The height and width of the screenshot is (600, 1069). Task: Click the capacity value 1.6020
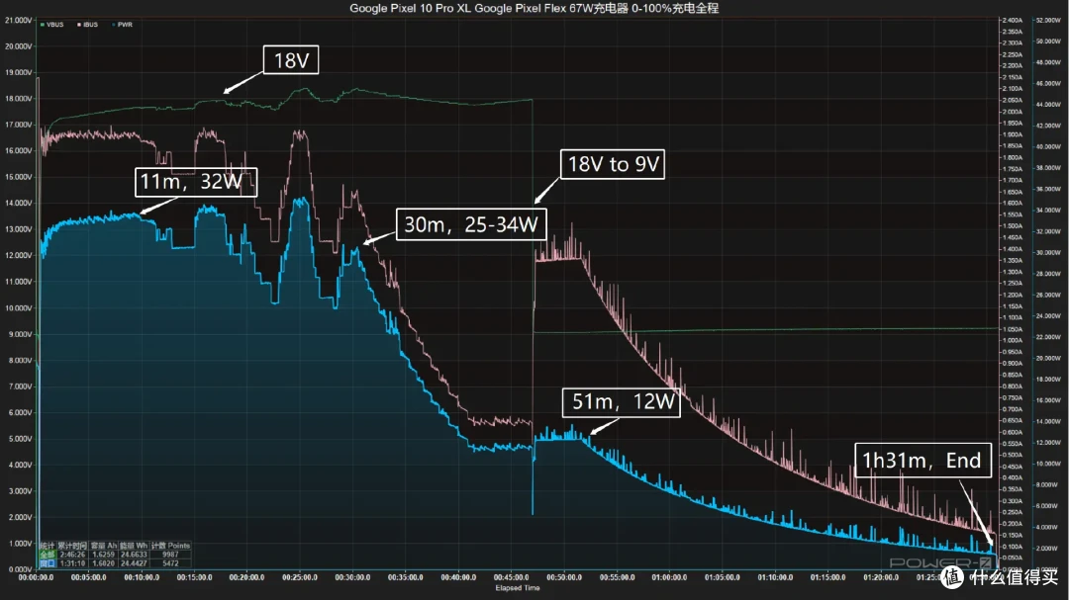(x=103, y=563)
